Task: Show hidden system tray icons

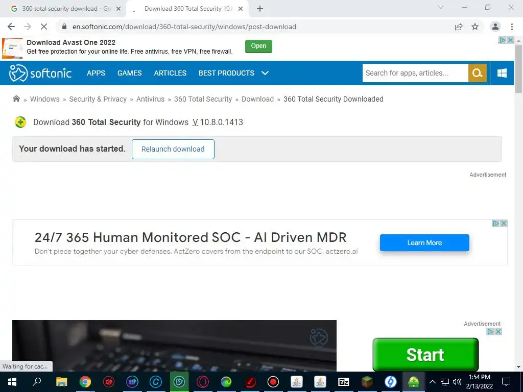Action: [432, 382]
